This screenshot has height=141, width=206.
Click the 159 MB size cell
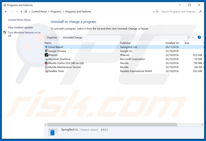pos(198,63)
